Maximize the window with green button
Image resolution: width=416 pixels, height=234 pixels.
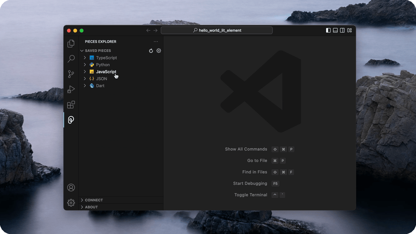pos(82,30)
